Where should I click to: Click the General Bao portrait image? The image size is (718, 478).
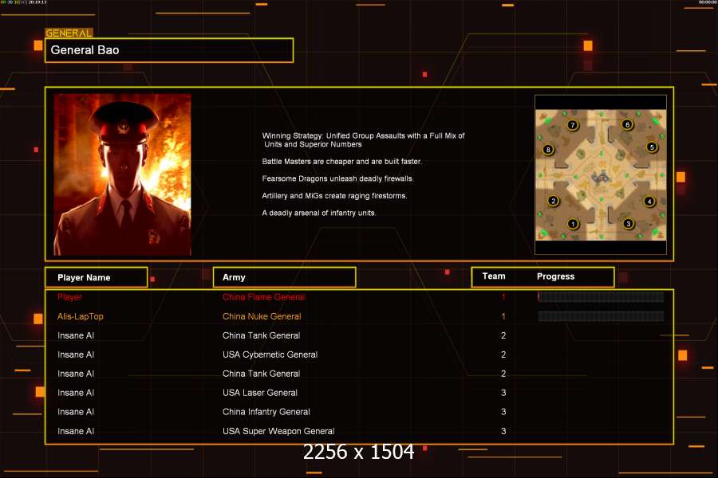point(122,174)
